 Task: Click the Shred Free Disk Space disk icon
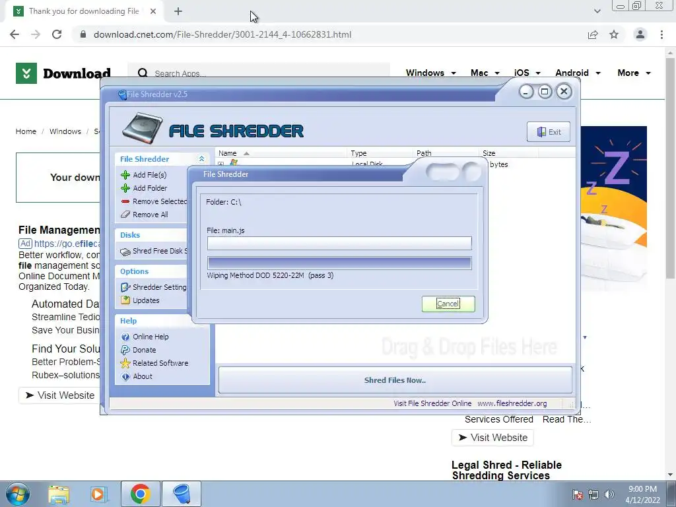coord(125,252)
